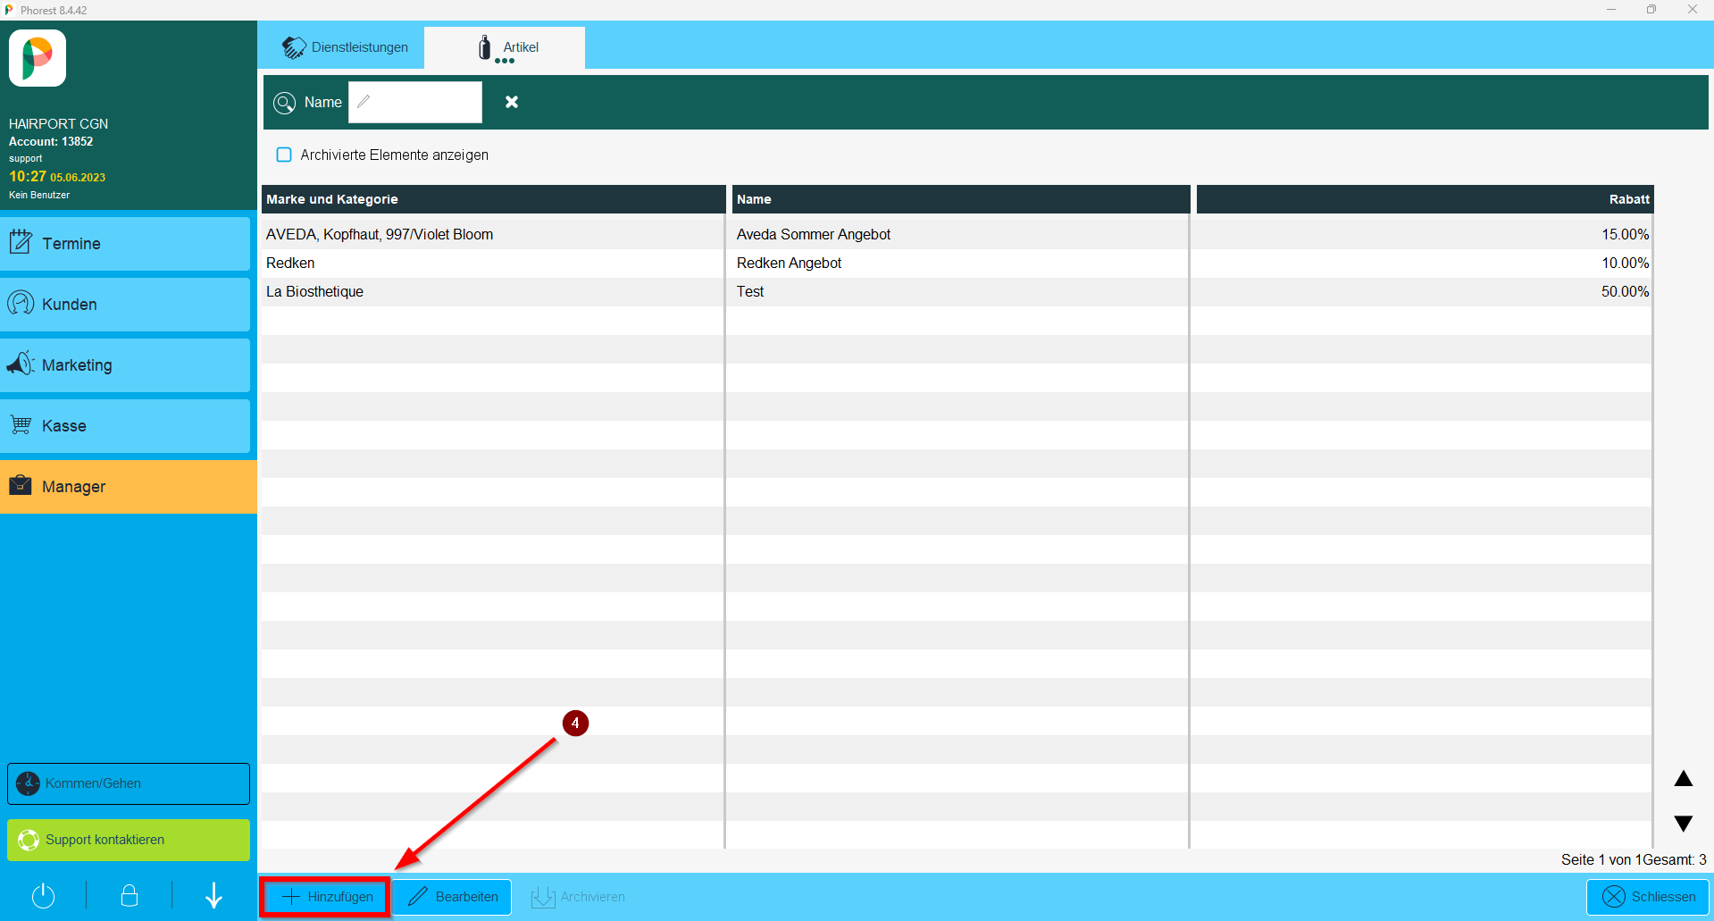This screenshot has width=1714, height=921.
Task: Click Aveda Sommer Angebot name cell
Action: coord(813,234)
